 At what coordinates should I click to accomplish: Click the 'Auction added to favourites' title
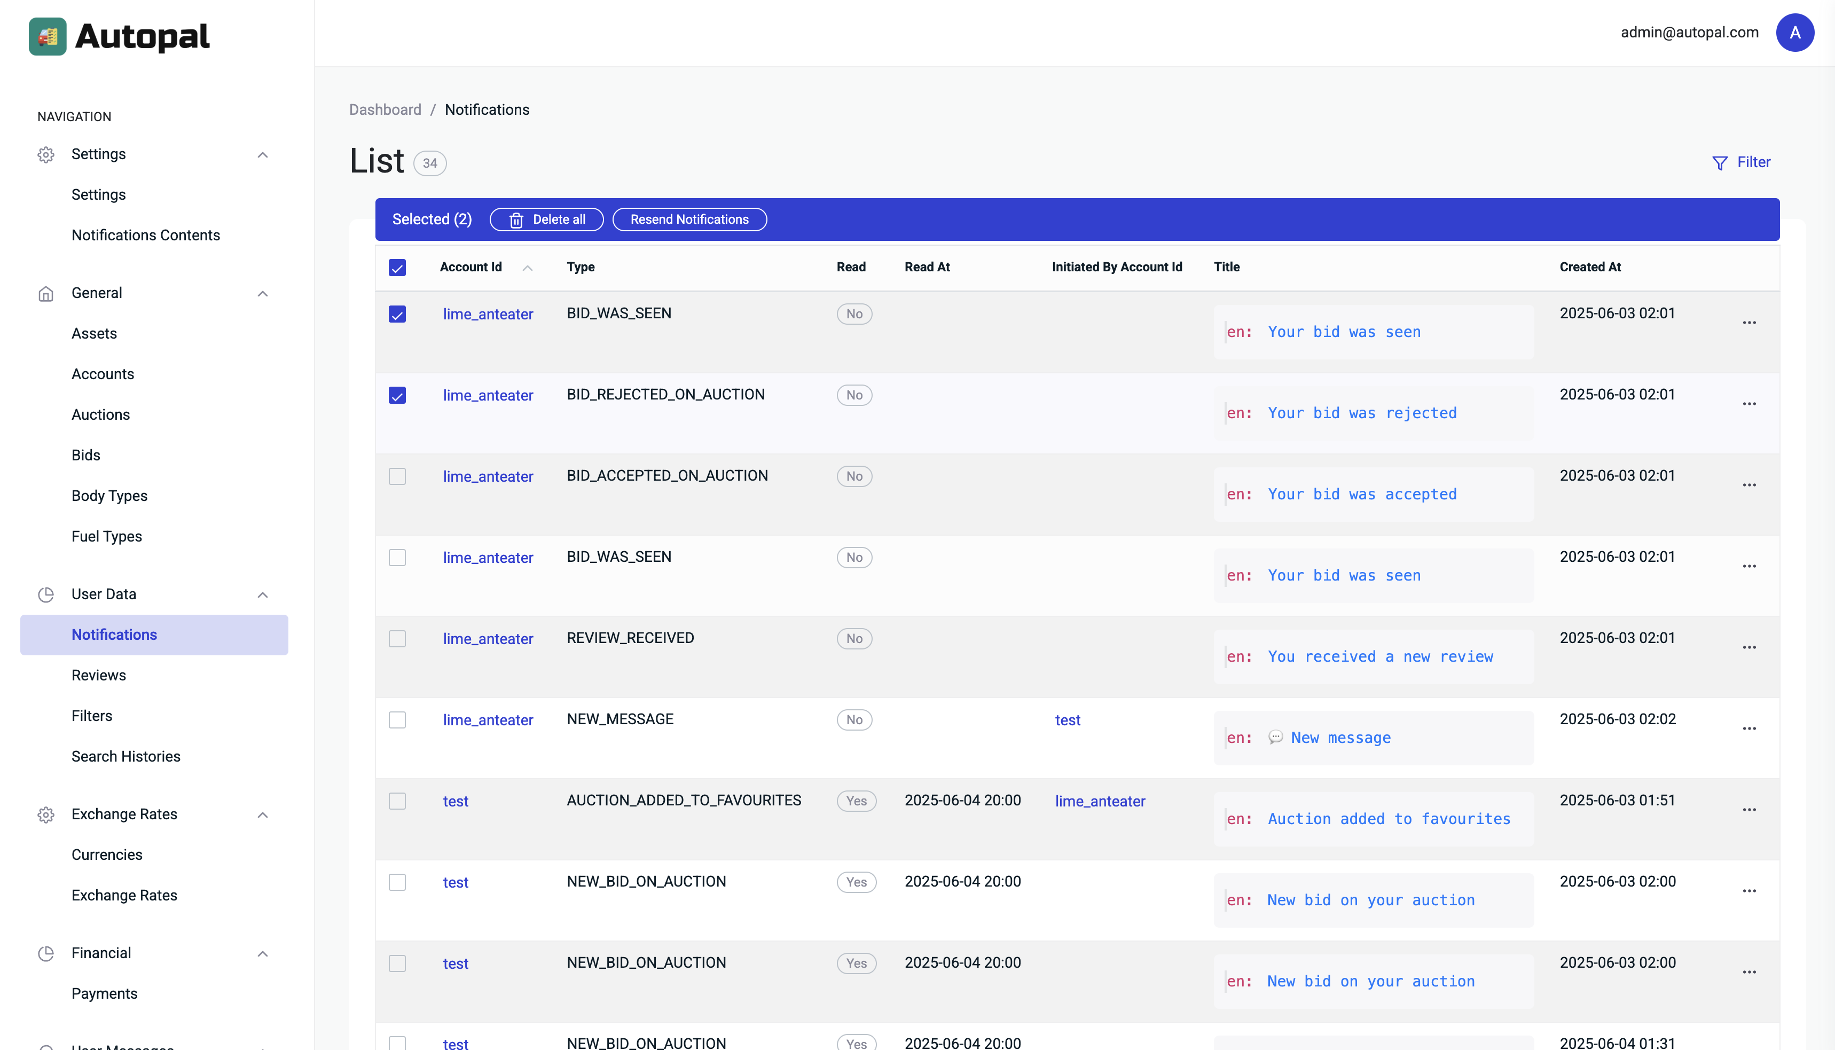[1389, 819]
